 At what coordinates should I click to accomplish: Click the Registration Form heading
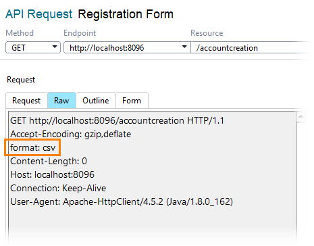click(x=126, y=14)
